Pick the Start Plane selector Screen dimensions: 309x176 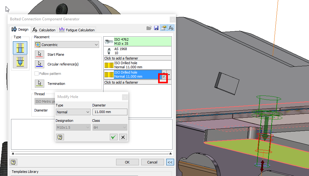click(40, 54)
